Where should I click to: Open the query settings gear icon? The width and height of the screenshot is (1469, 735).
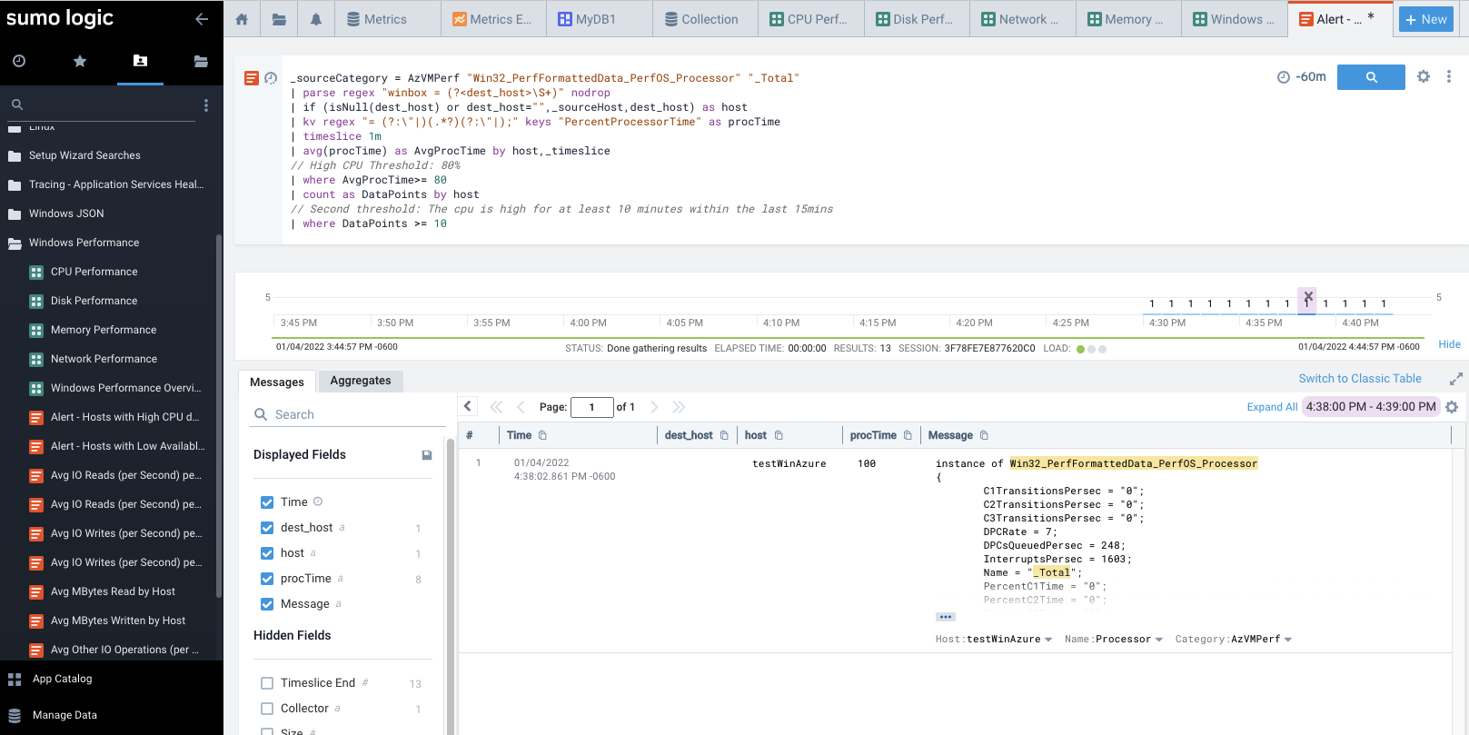point(1424,77)
